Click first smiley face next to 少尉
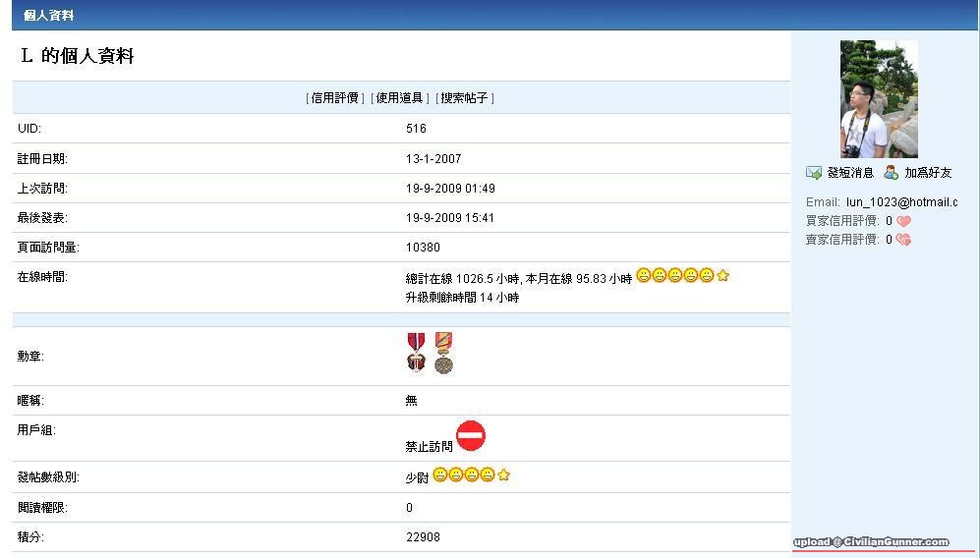This screenshot has width=980, height=558. coord(440,475)
